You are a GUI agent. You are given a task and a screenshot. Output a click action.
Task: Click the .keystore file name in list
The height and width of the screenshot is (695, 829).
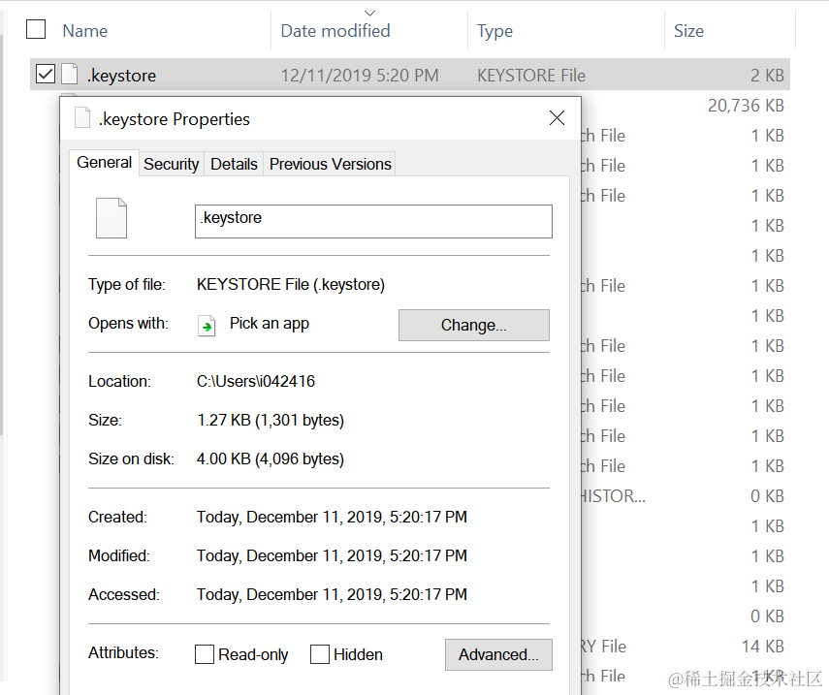coord(122,75)
